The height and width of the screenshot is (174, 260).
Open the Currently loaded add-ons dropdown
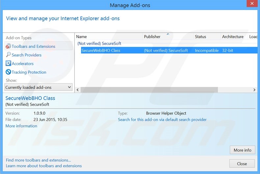(x=39, y=87)
